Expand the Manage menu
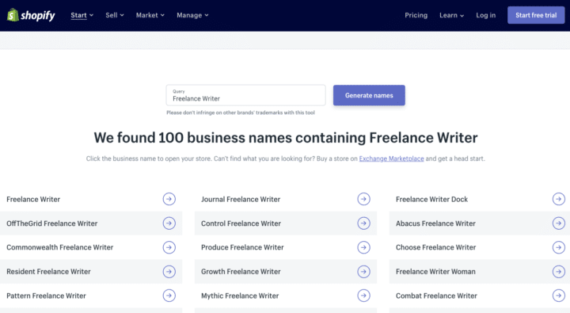The height and width of the screenshot is (313, 570). (x=192, y=15)
